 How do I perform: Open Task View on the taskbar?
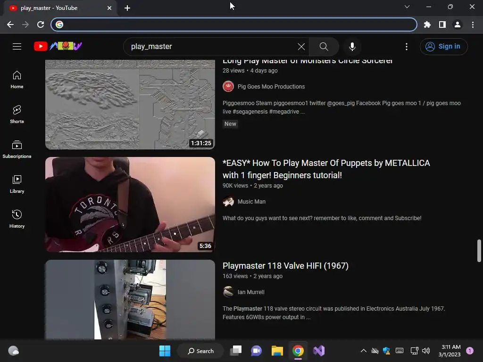click(236, 351)
